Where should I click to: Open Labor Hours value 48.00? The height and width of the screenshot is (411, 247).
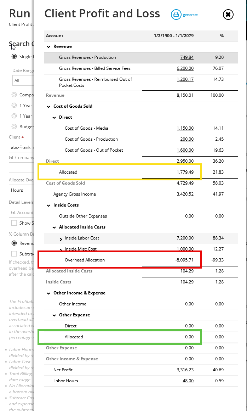[x=188, y=381]
